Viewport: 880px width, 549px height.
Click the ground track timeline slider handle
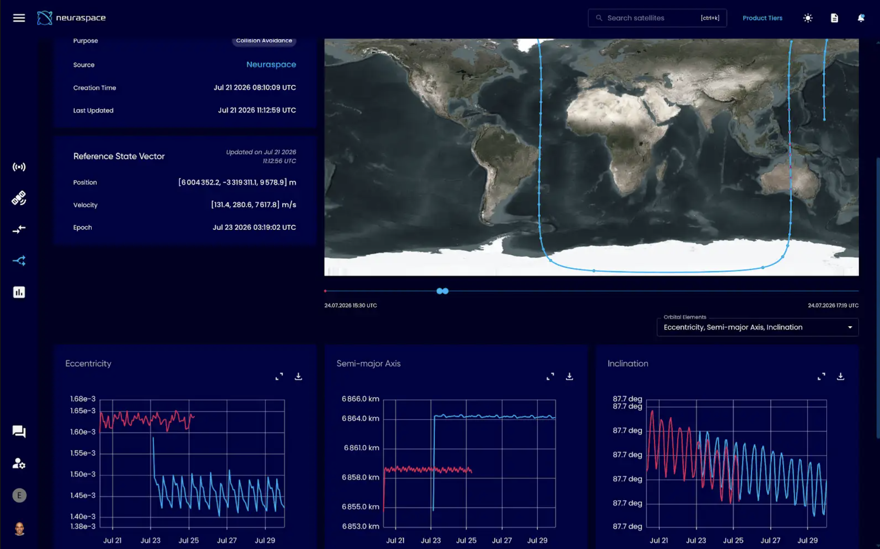tap(442, 291)
